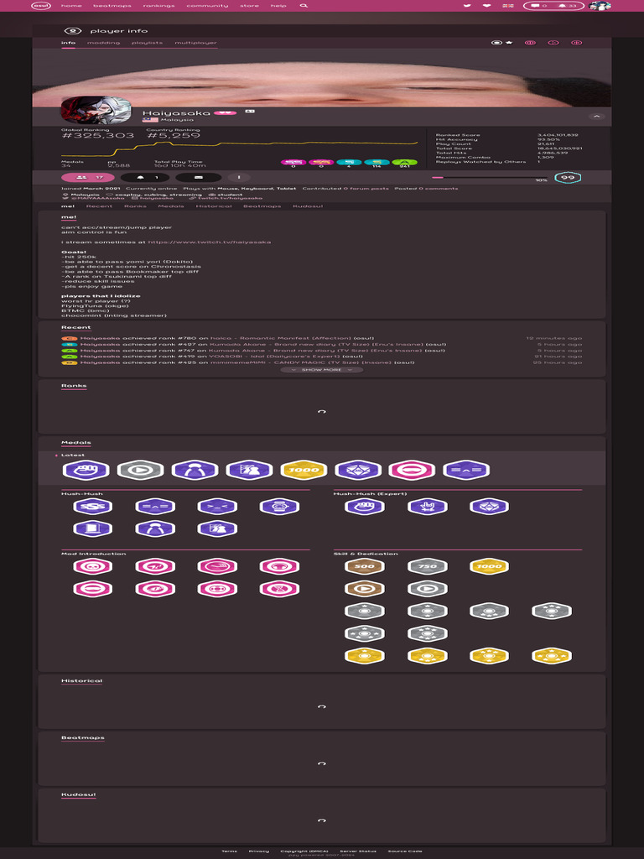Viewport: 644px width, 859px height.
Task: Toggle the follow bell button showing 1
Action: 145,178
